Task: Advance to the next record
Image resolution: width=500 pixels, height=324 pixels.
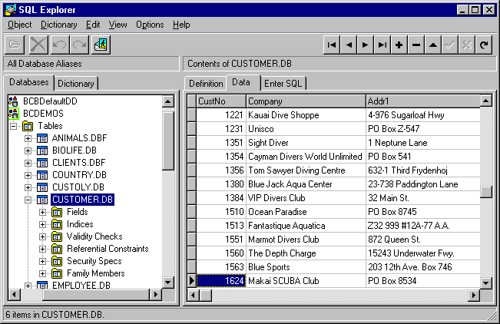Action: (x=366, y=45)
